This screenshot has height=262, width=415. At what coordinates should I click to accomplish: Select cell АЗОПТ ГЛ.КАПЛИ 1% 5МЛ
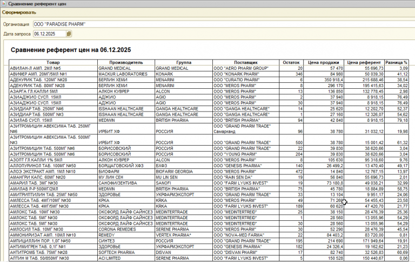(x=53, y=160)
